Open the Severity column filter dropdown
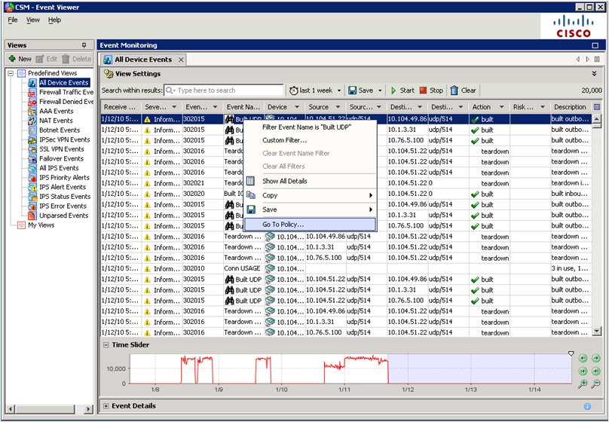609x422 pixels. point(174,107)
